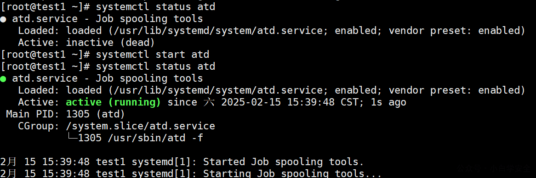Image resolution: width=536 pixels, height=178 pixels.
Task: Click the green "active (running)" status text
Action: pyautogui.click(x=113, y=102)
